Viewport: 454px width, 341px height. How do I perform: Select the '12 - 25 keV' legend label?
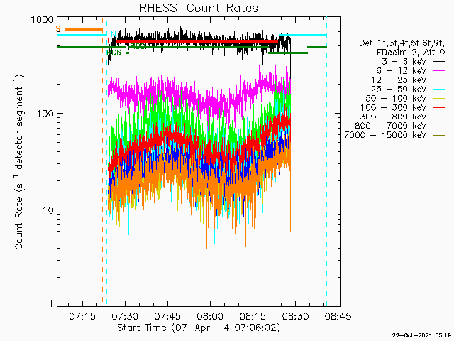click(x=399, y=80)
